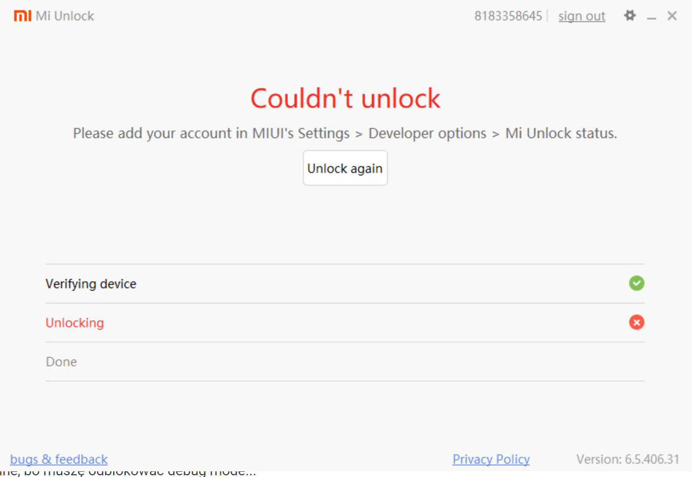692x477 pixels.
Task: Select the Verifying device step label
Action: tap(91, 284)
